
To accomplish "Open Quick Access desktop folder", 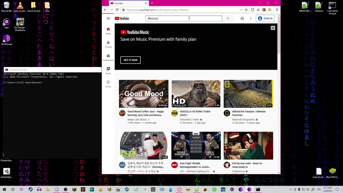I will click(33, 7).
